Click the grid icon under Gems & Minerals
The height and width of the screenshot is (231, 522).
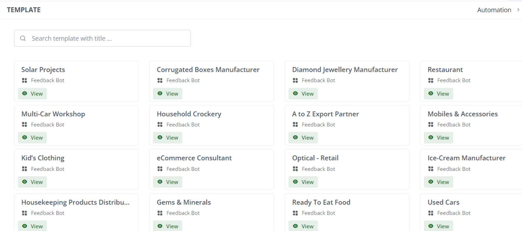coord(160,213)
